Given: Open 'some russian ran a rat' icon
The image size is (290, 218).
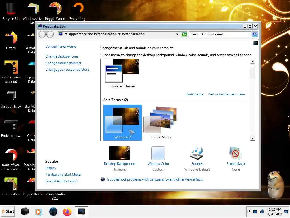Looking at the screenshot, I should tap(11, 72).
